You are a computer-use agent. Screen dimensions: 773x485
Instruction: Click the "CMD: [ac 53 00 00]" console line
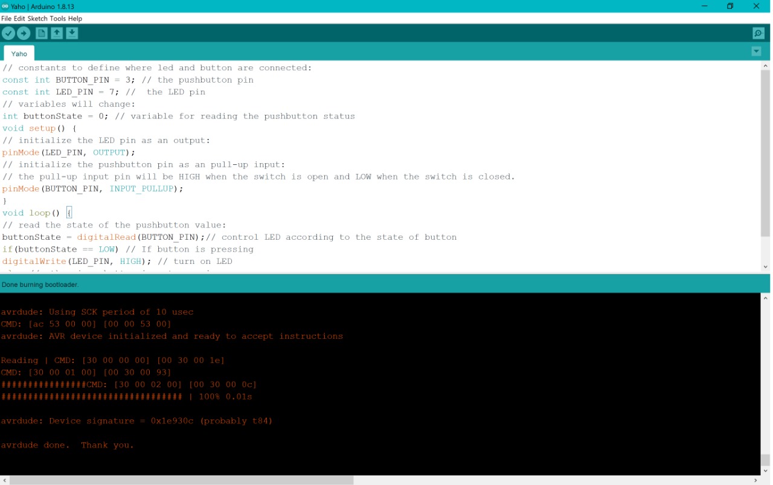[x=86, y=324]
